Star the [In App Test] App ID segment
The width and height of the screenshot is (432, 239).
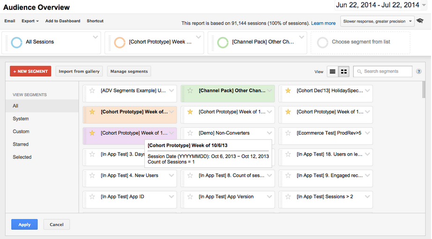pyautogui.click(x=92, y=197)
